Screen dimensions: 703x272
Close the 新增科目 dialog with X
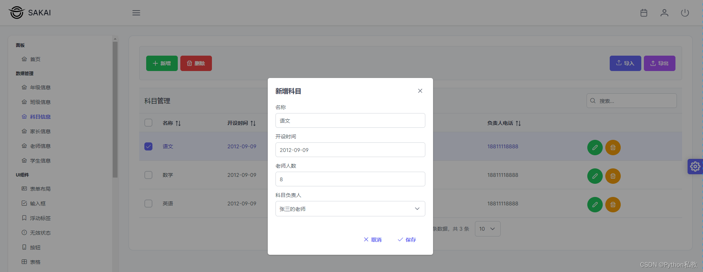420,91
